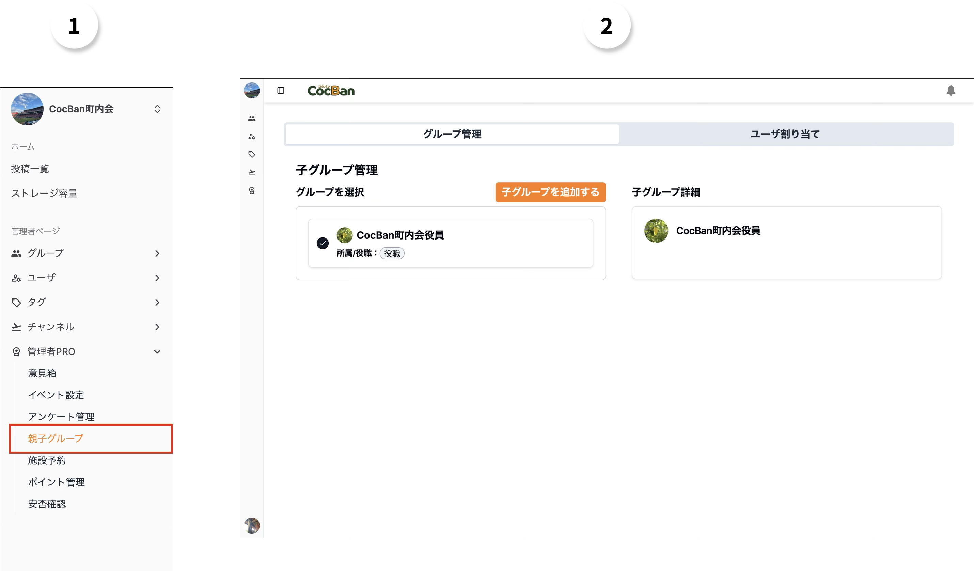Click the CocBan町内会役員 icon in the group list
The height and width of the screenshot is (571, 974).
[x=344, y=235]
